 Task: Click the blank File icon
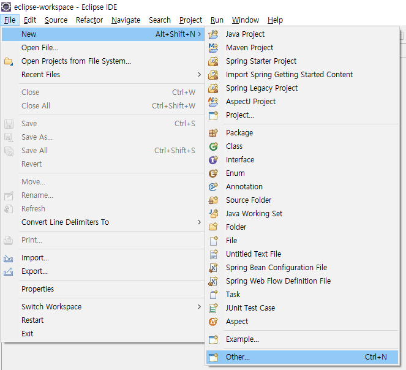[213, 241]
